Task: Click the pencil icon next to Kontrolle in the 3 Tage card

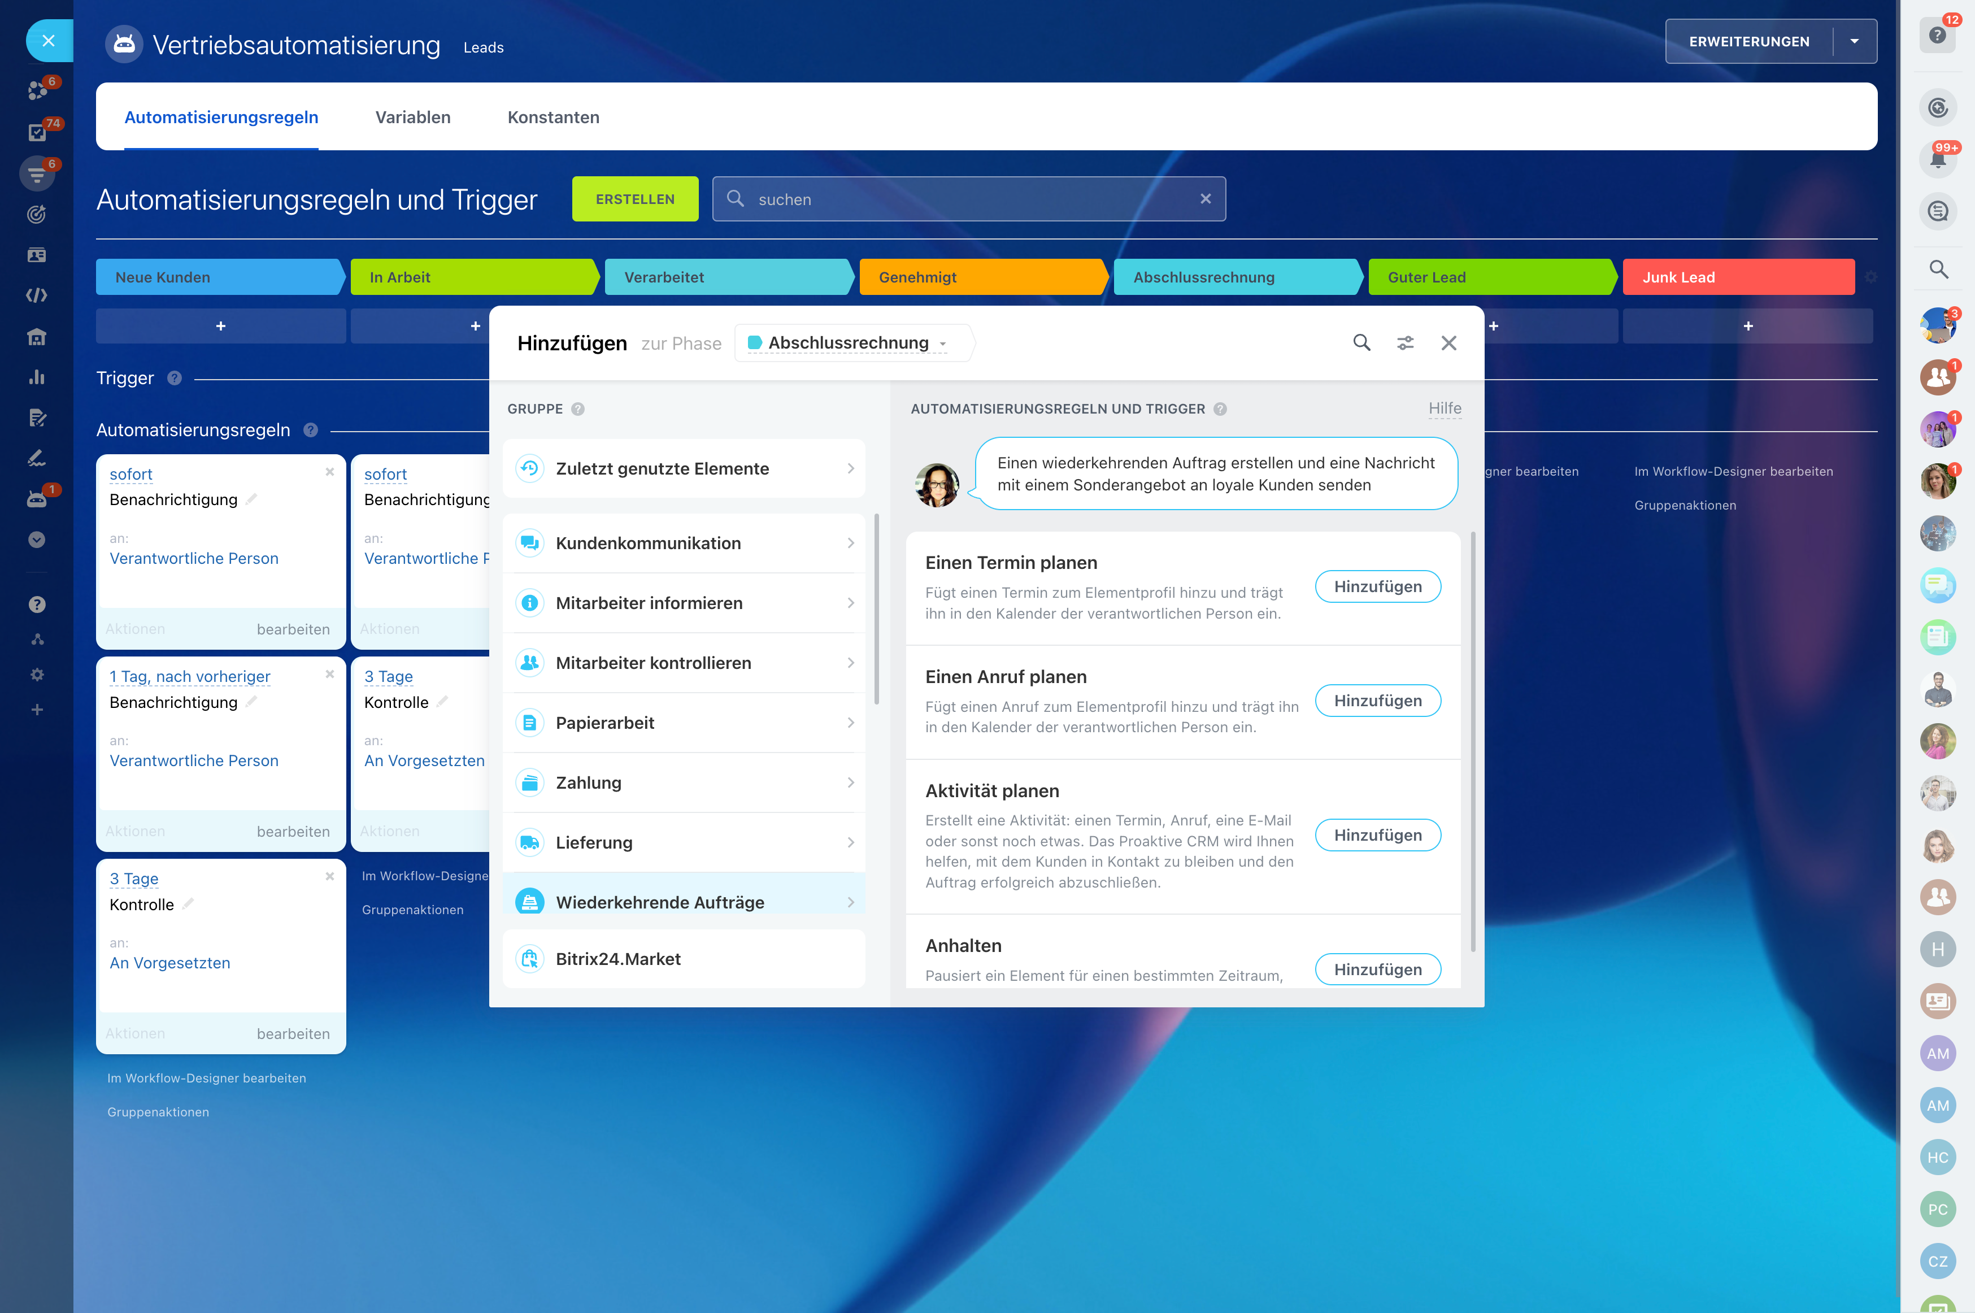Action: point(188,903)
